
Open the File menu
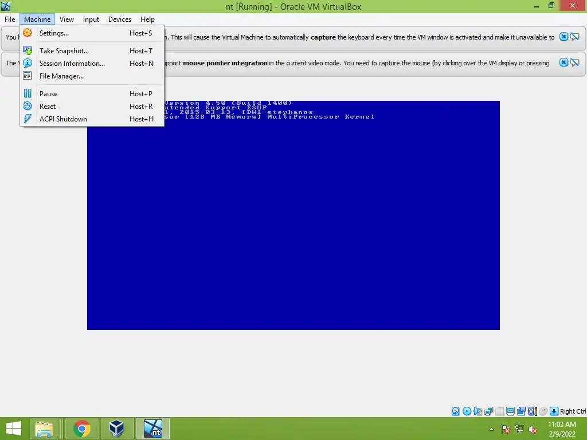(x=10, y=19)
